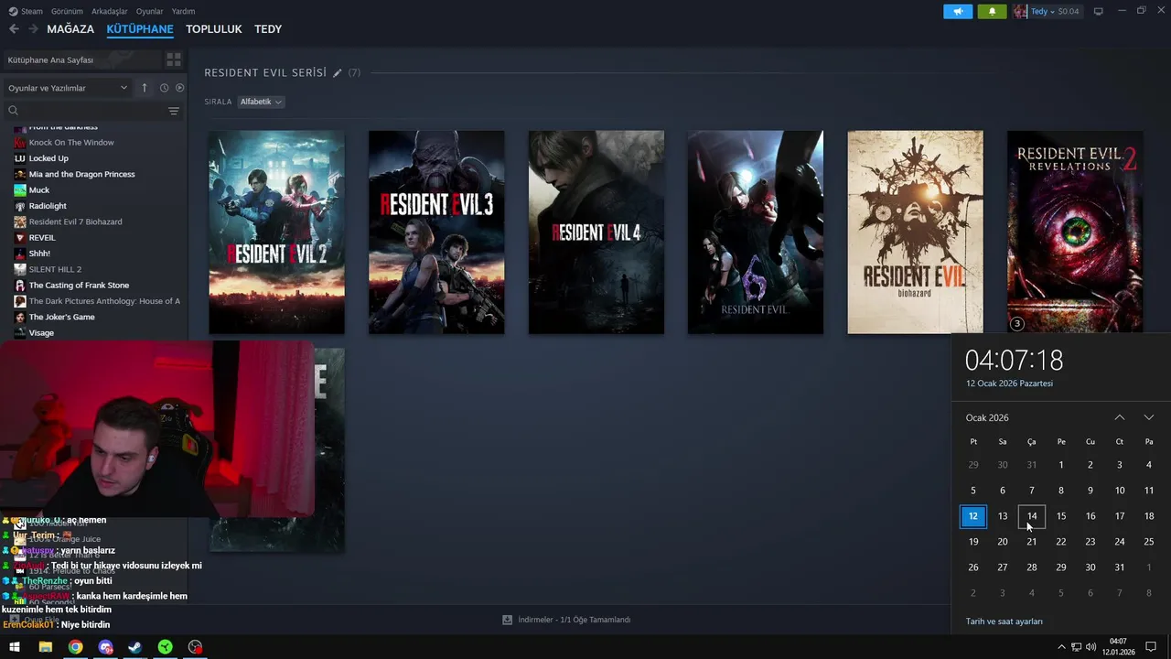
Task: Open advanced filter options icon
Action: [x=173, y=111]
